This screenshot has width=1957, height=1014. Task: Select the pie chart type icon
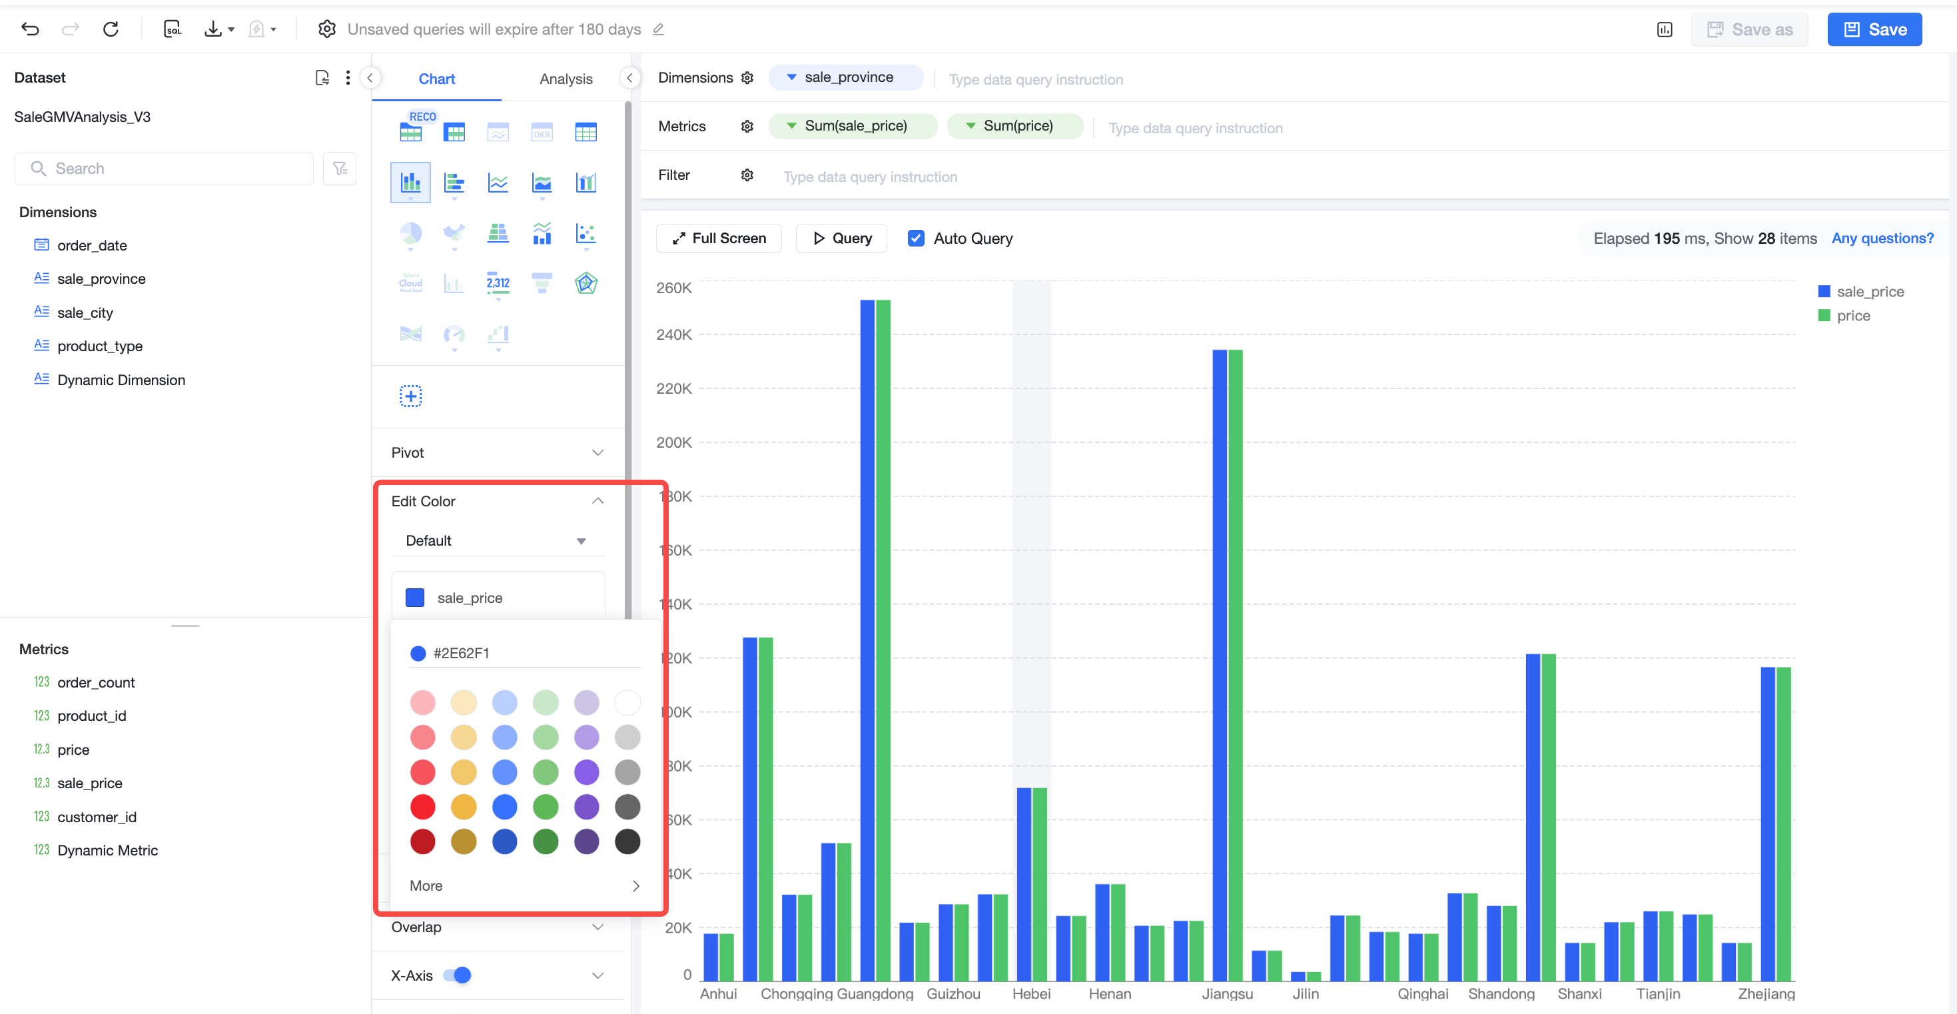tap(410, 233)
